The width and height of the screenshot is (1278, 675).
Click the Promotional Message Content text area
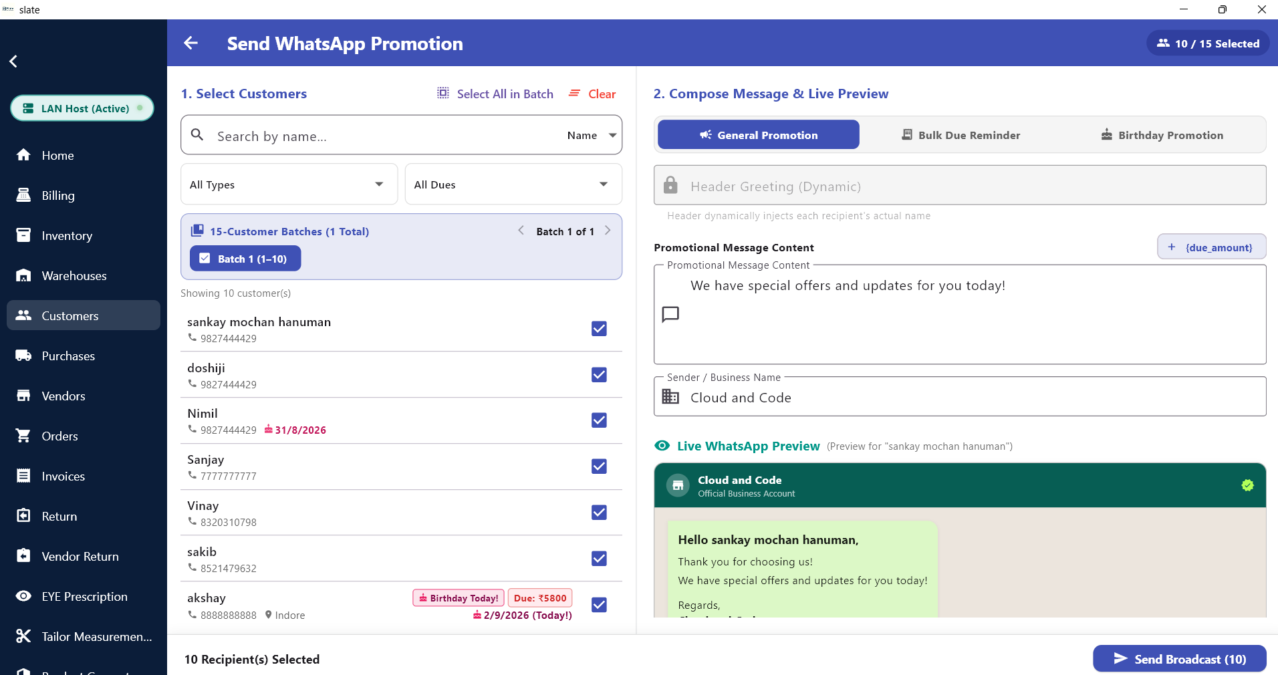tap(960, 315)
